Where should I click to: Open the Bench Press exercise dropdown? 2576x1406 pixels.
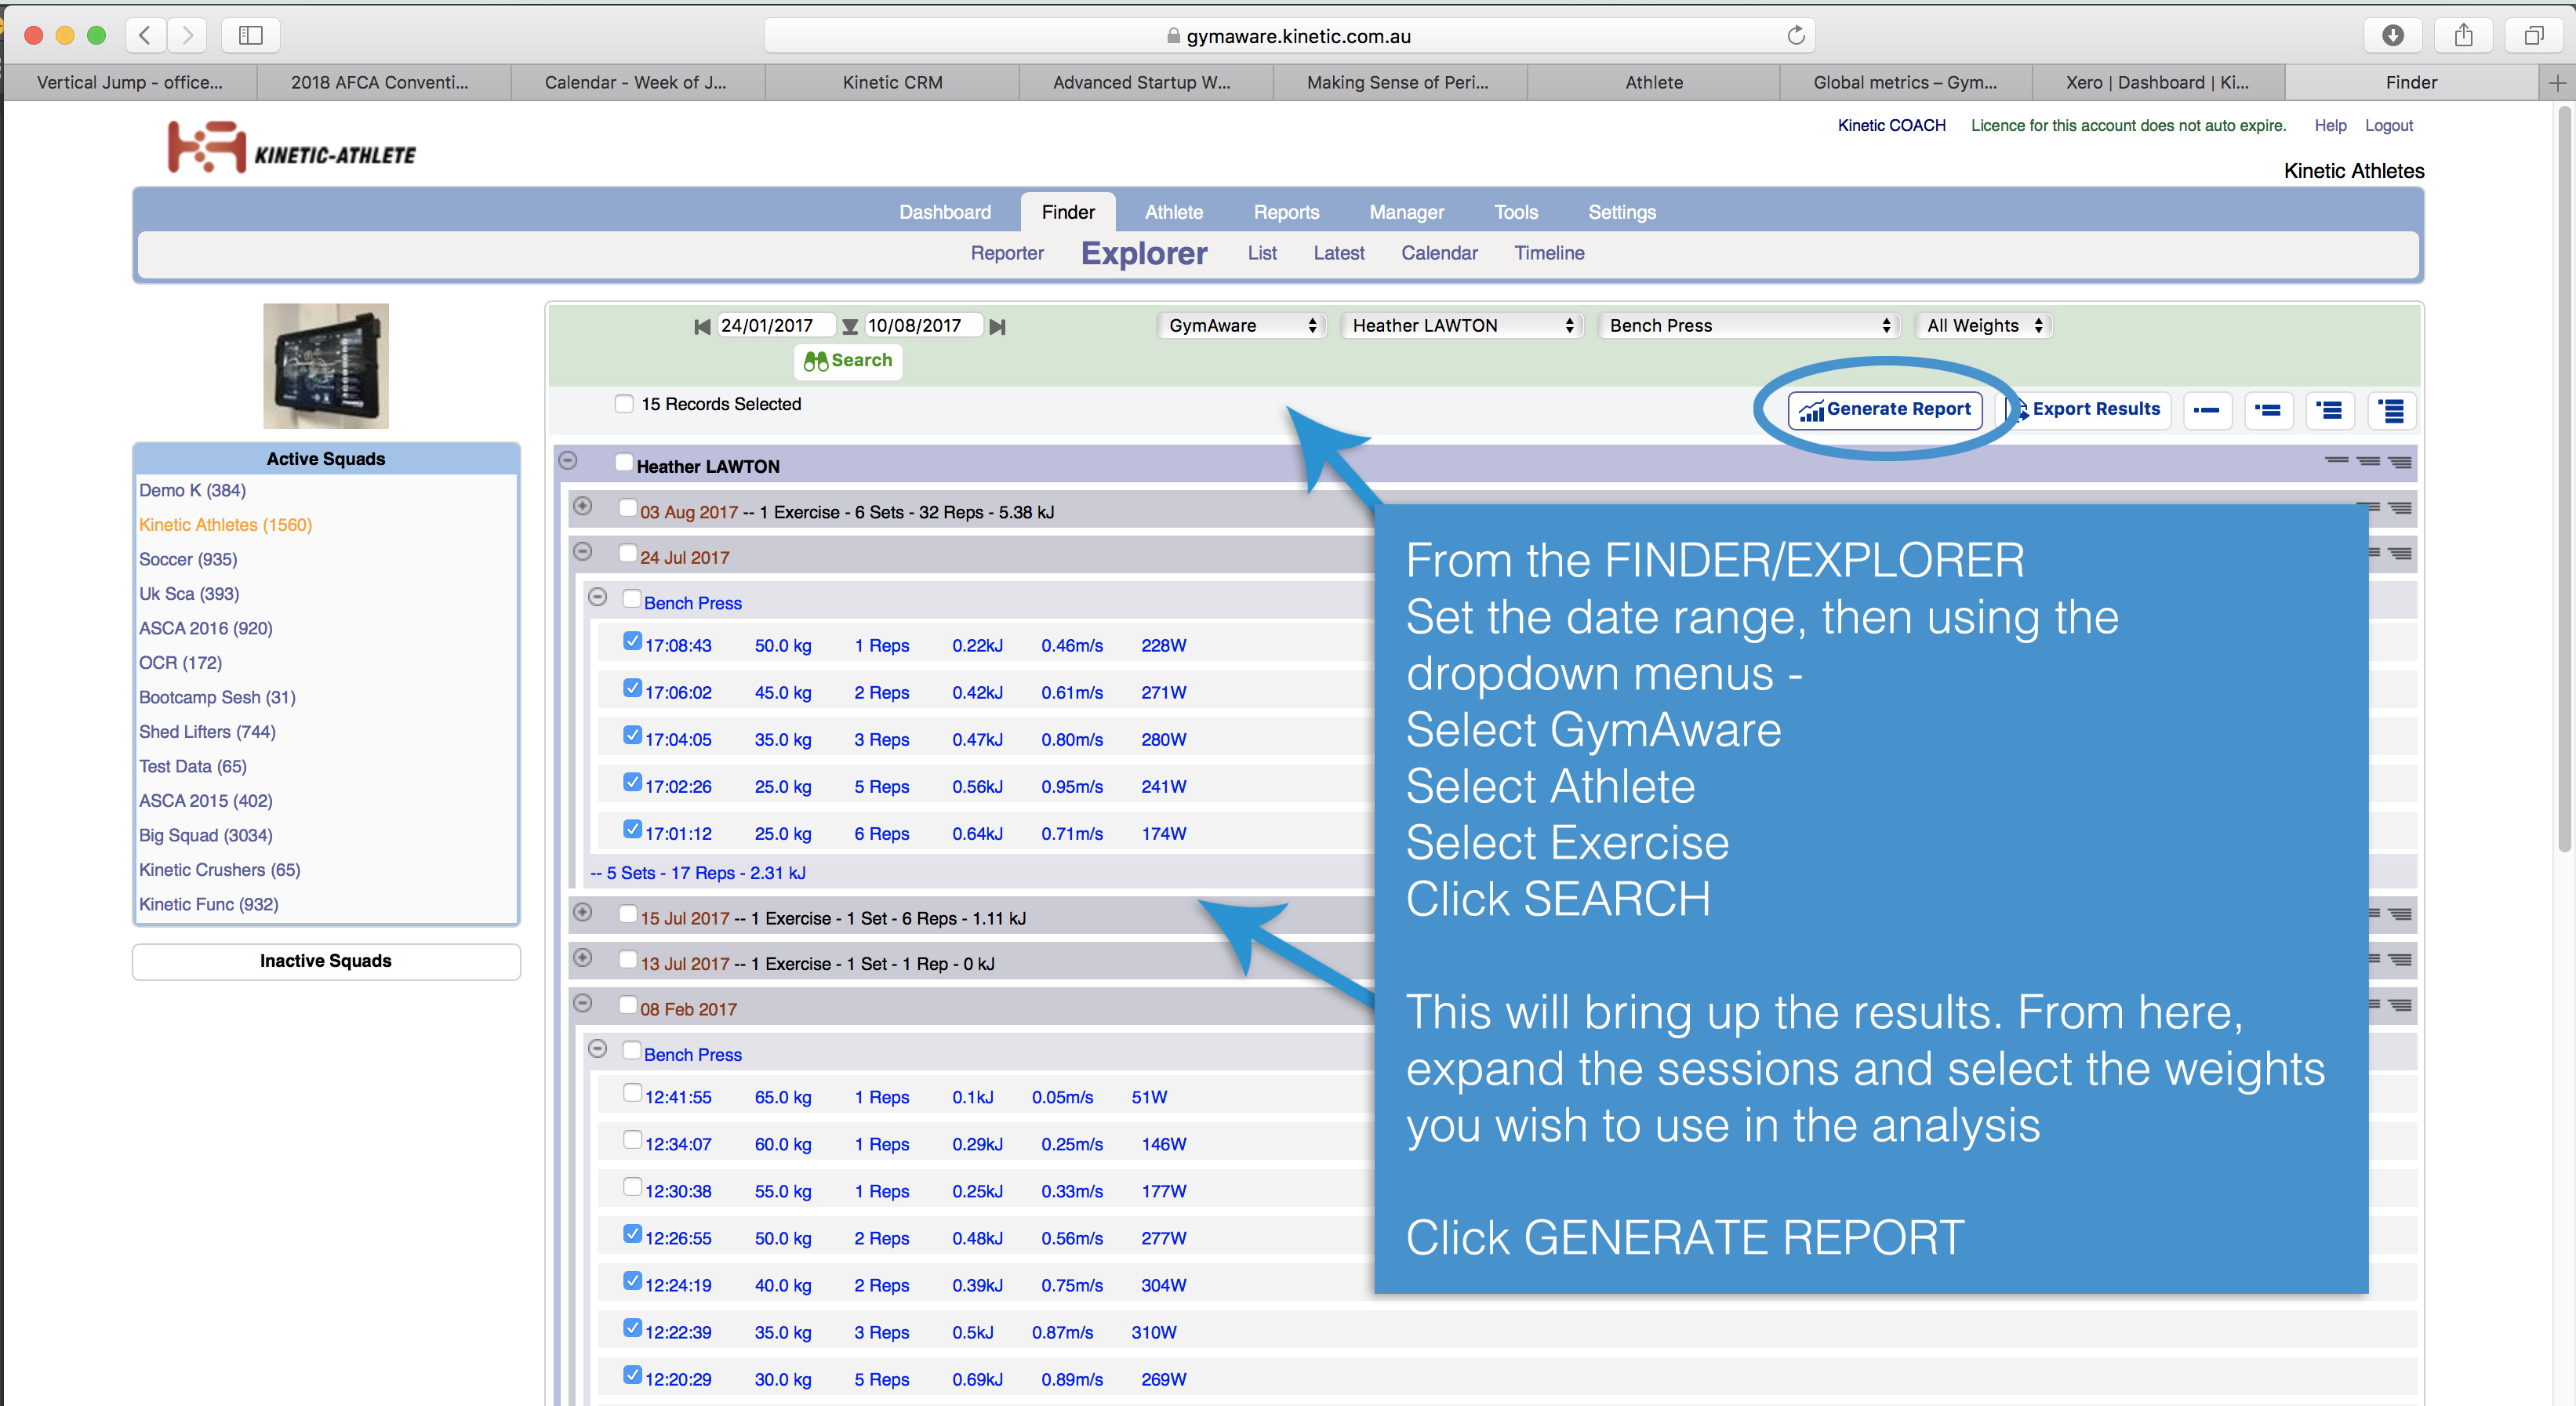pos(1748,326)
